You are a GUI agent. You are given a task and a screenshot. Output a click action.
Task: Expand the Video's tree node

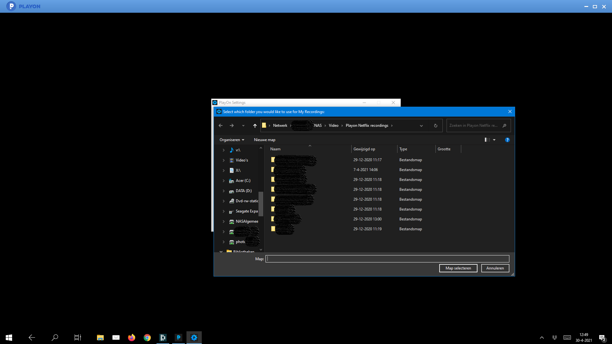pyautogui.click(x=223, y=160)
